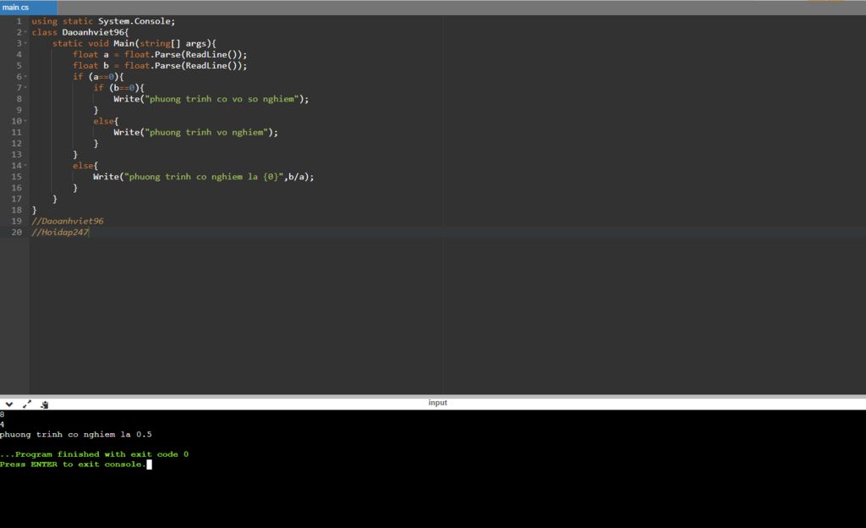Click the 'float a = float.Parse(ReadLine());' line
The image size is (866, 528).
tap(160, 55)
